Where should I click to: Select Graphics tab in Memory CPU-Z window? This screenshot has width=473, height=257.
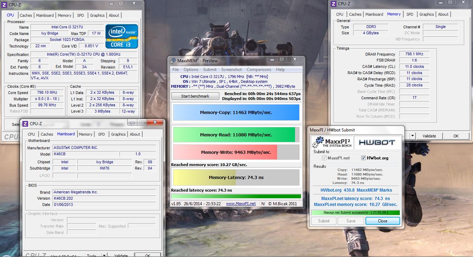tap(427, 14)
